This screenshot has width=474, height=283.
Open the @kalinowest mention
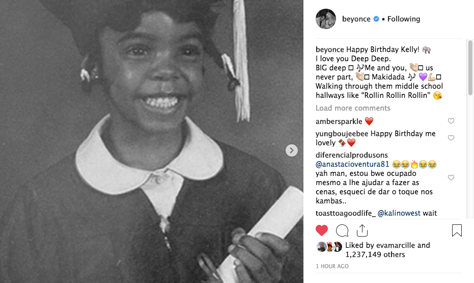[x=399, y=213]
